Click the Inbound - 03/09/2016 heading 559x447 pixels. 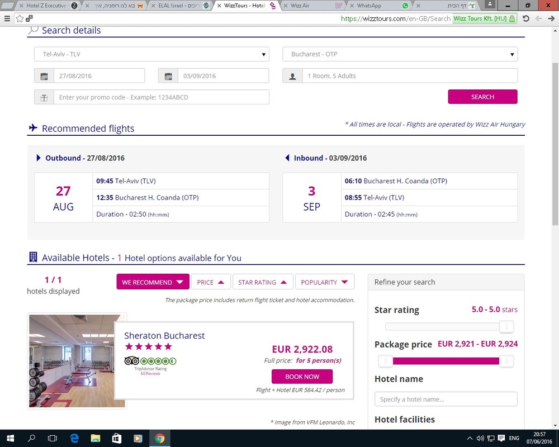[330, 158]
